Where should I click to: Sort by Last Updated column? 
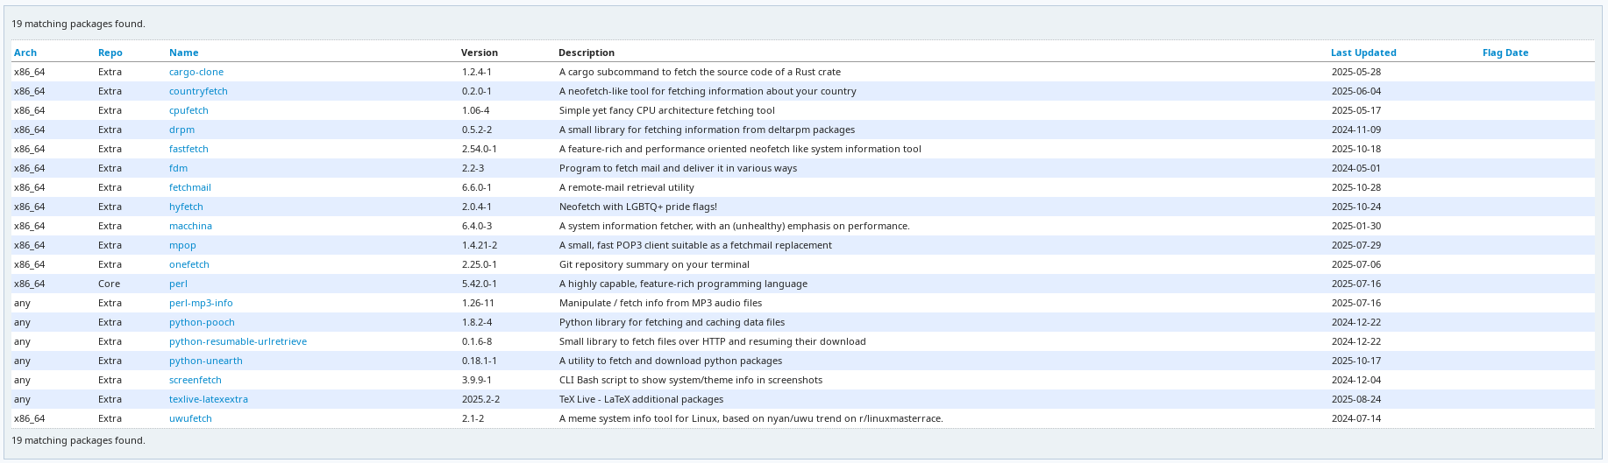(1363, 53)
